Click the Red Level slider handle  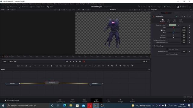(x=173, y=35)
